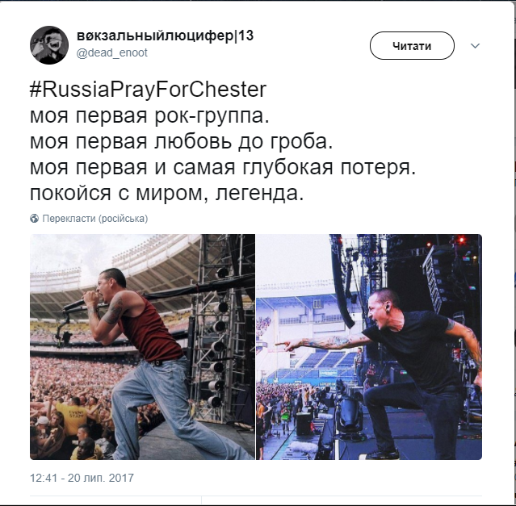The image size is (516, 506).
Task: Click the pointing hand in the right photo
Action: coord(287,345)
